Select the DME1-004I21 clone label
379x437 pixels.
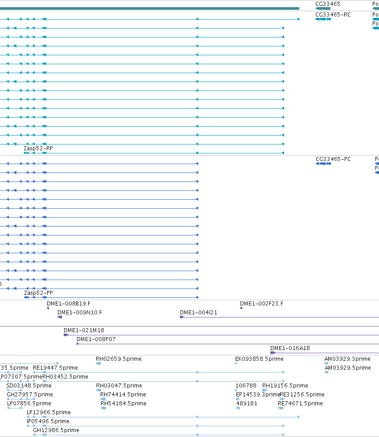(x=198, y=313)
